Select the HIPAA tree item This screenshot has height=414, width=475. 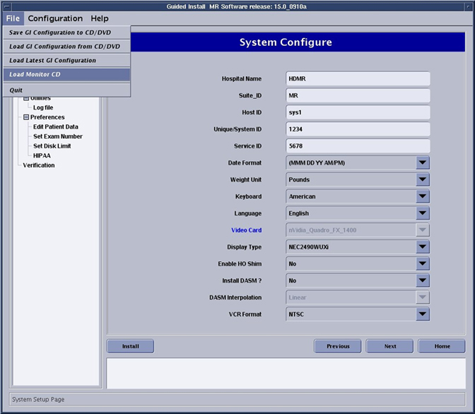[x=42, y=155]
